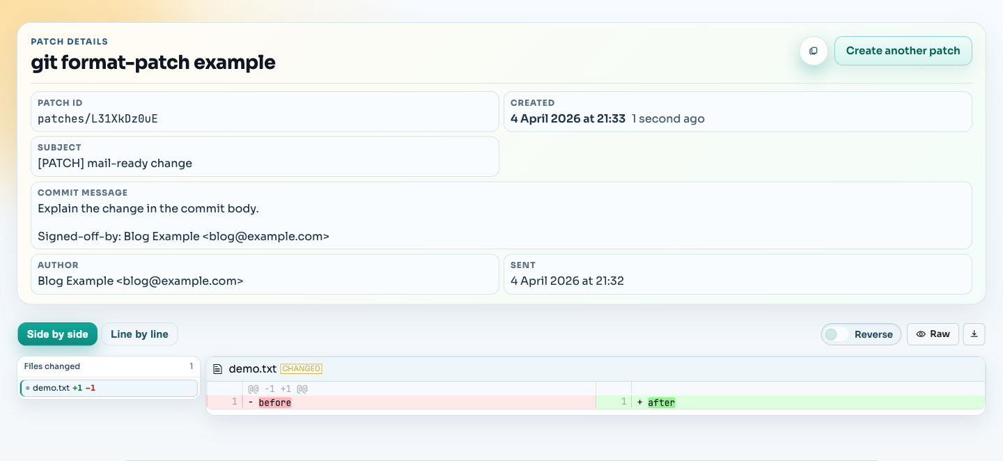Switch to Line by line view

click(139, 334)
